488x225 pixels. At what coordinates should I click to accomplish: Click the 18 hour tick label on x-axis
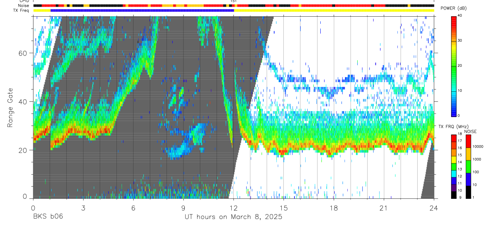tap(334, 208)
